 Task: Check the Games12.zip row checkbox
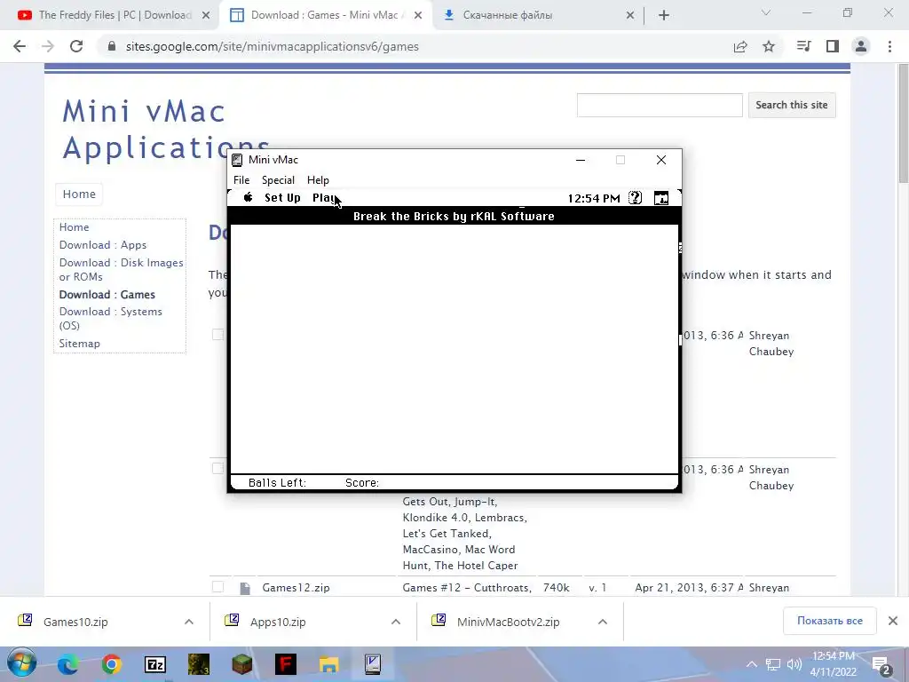pos(217,586)
